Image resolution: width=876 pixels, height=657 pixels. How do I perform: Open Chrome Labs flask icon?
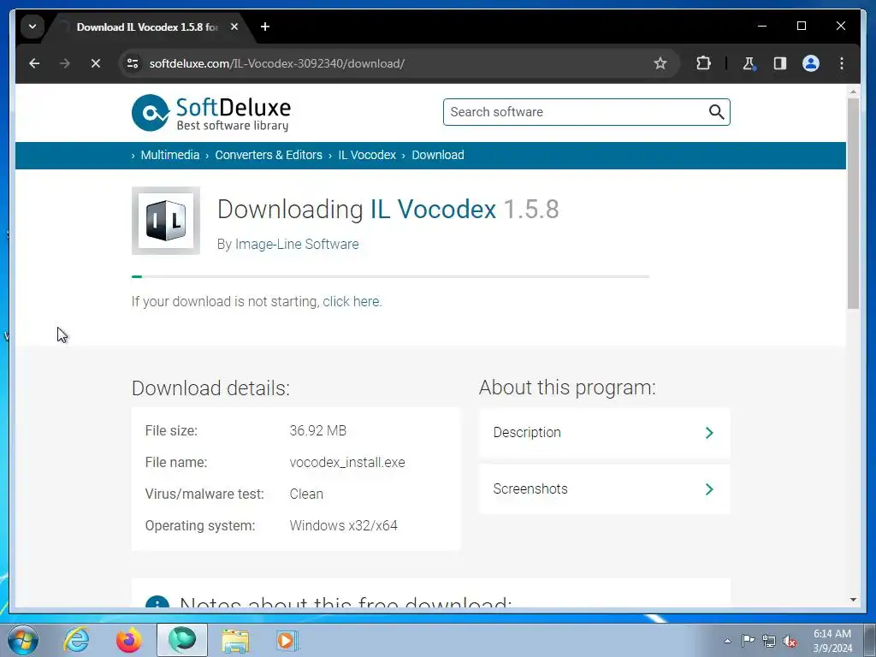(749, 63)
